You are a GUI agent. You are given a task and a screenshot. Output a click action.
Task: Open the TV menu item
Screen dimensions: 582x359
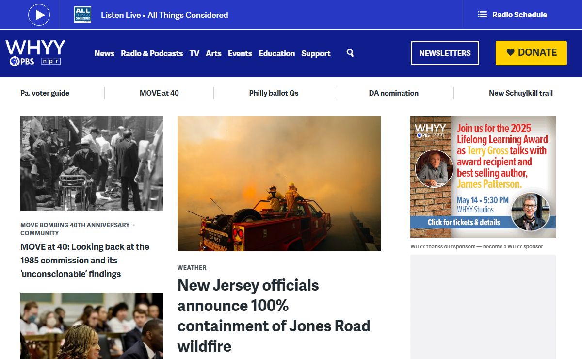pos(194,53)
